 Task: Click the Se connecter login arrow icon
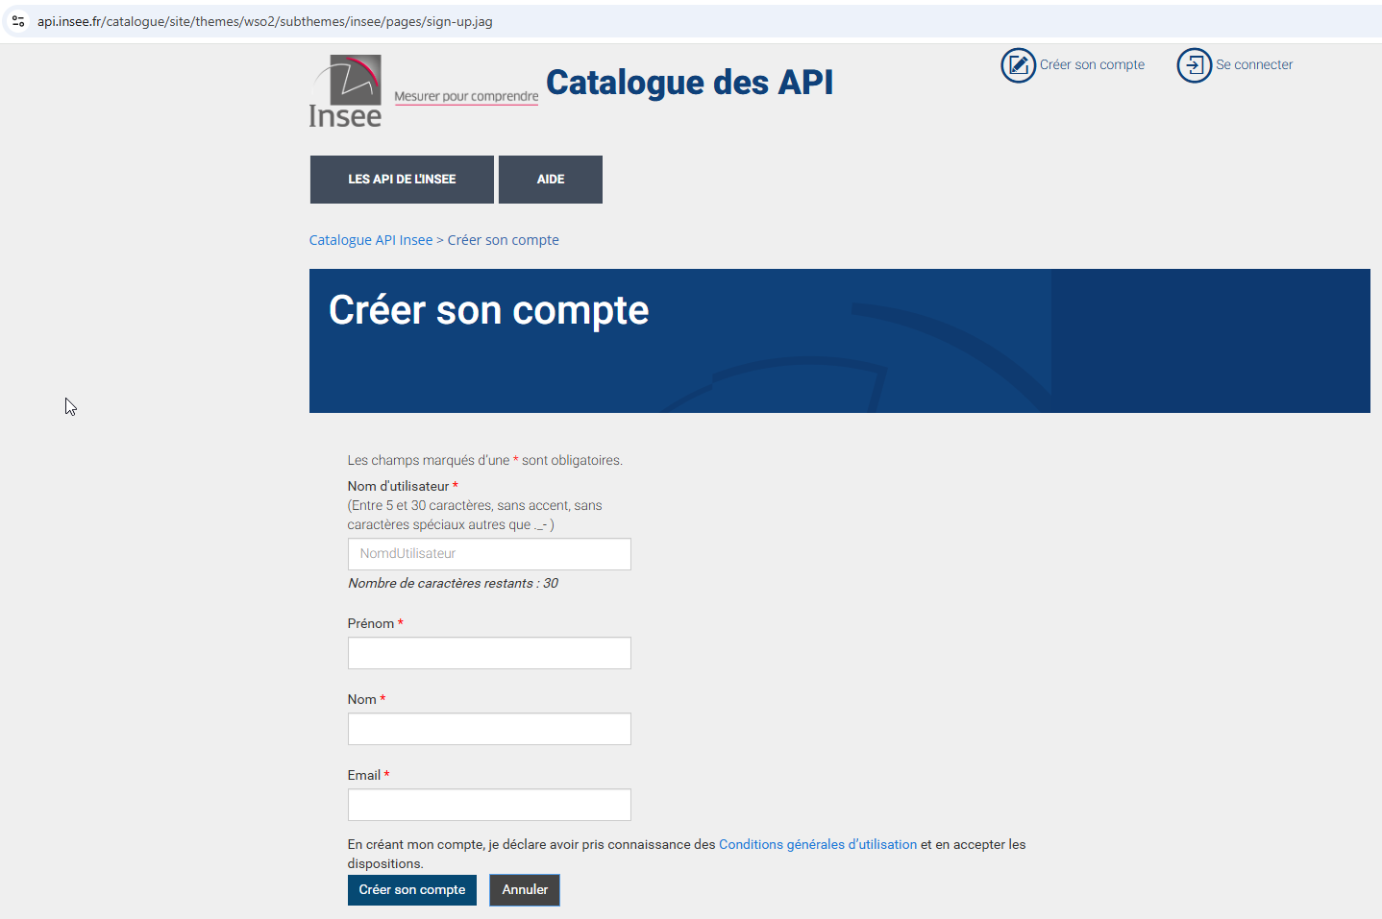[x=1194, y=65]
